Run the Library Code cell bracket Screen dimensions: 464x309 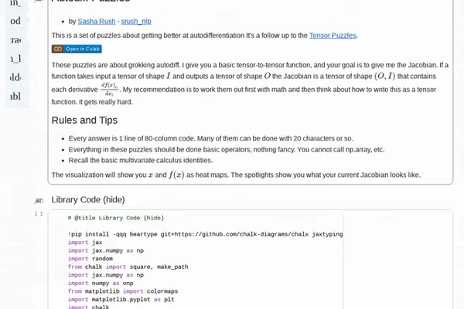coord(39,214)
